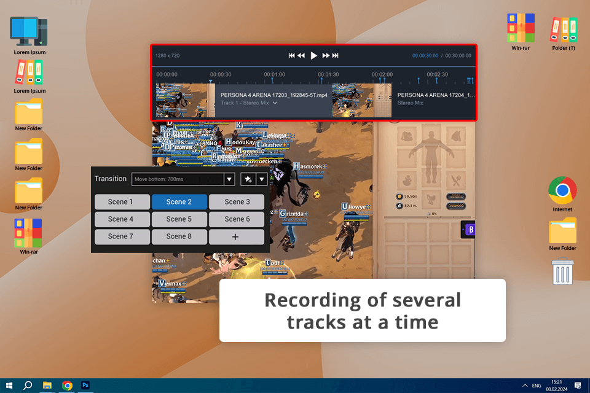Viewport: 590px width, 393px height.
Task: Open the Recycle Bin trash icon
Action: (x=562, y=271)
